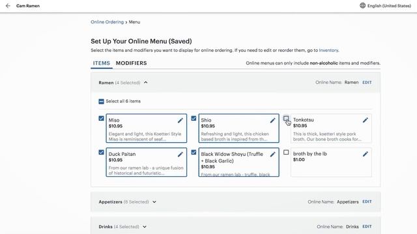The image size is (417, 234).
Task: Click EDIT for Appetizers online name
Action: coord(367,201)
